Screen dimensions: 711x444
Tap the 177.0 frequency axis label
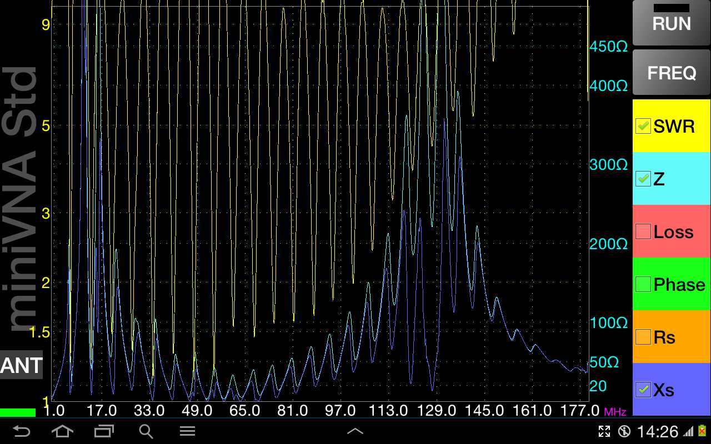click(580, 411)
